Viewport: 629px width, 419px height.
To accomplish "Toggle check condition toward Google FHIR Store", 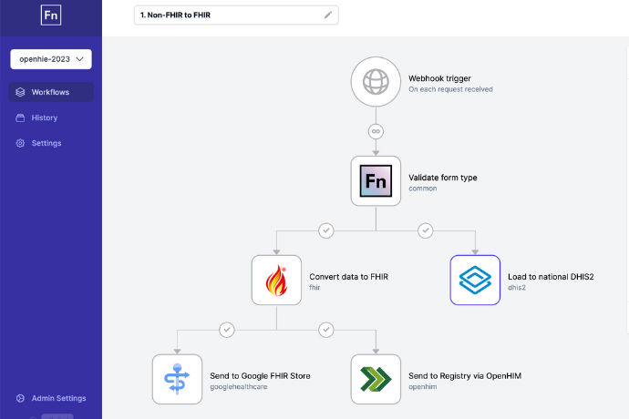I will [227, 329].
